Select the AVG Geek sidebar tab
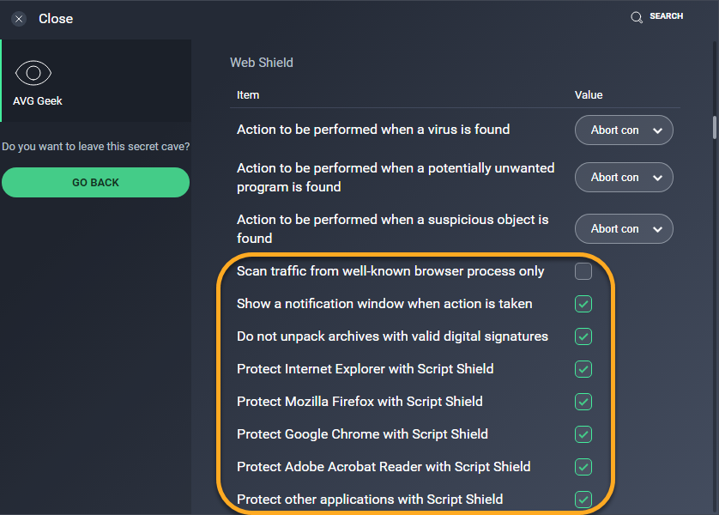The height and width of the screenshot is (515, 719). (96, 81)
